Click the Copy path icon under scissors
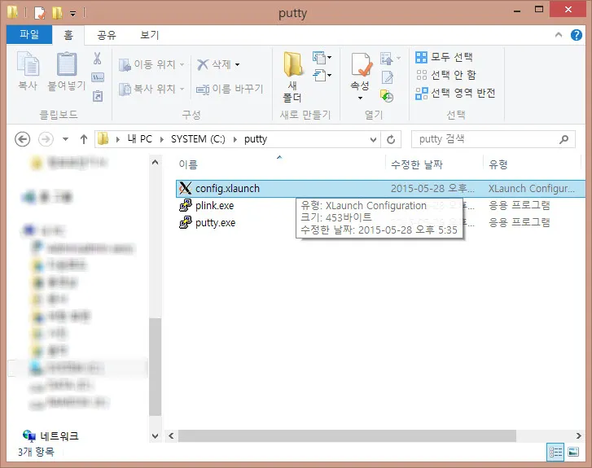The image size is (592, 468). click(x=98, y=77)
